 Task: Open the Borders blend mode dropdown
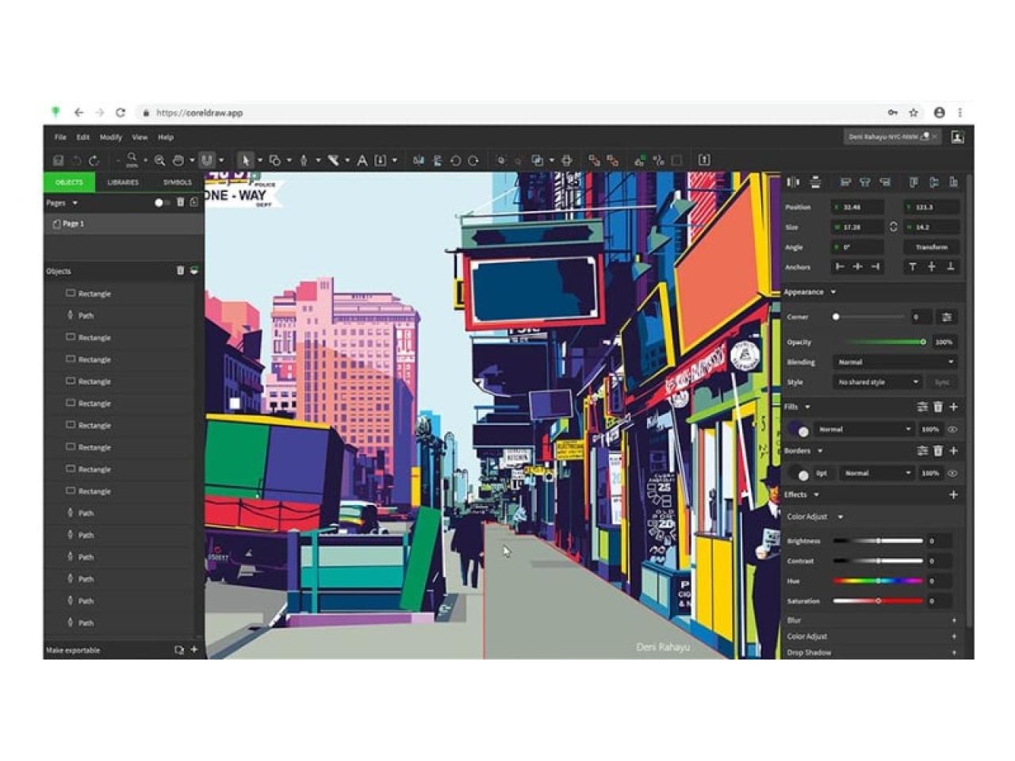coord(877,473)
